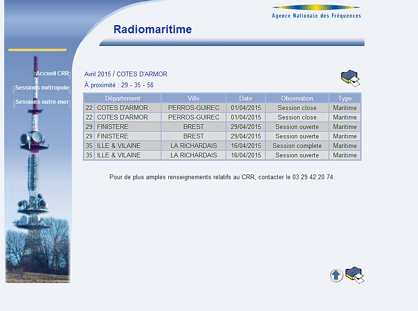The image size is (418, 311).
Task: Click "COTES D'ARMOR" in the first table row
Action: pos(122,108)
